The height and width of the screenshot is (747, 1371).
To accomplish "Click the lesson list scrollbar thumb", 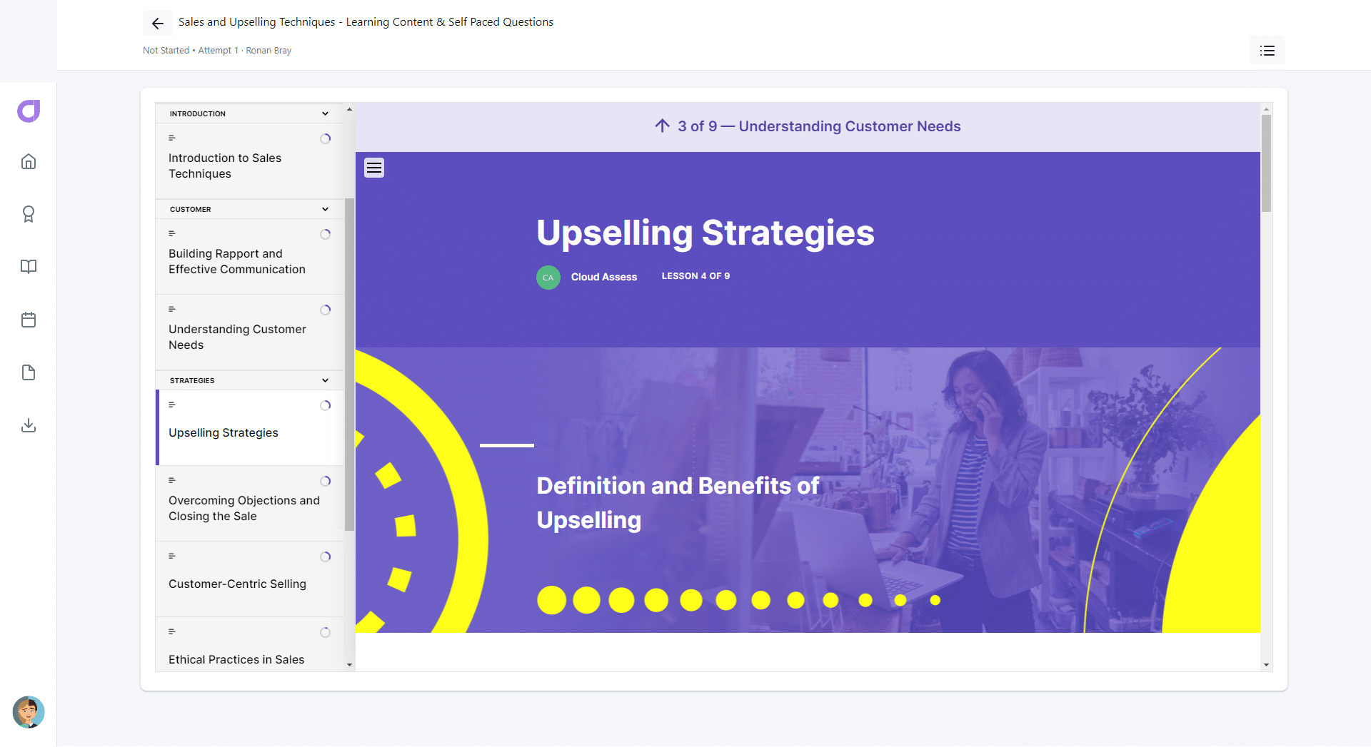I will [349, 365].
